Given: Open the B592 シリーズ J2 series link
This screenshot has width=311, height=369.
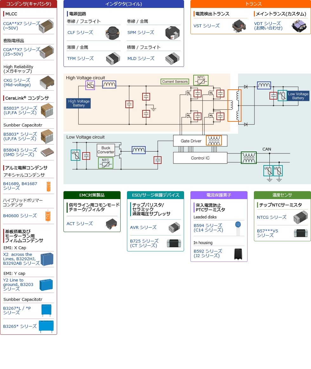Looking at the screenshot, I should [x=208, y=253].
